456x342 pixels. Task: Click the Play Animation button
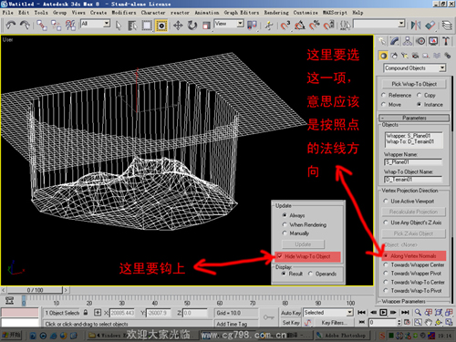coord(383,312)
